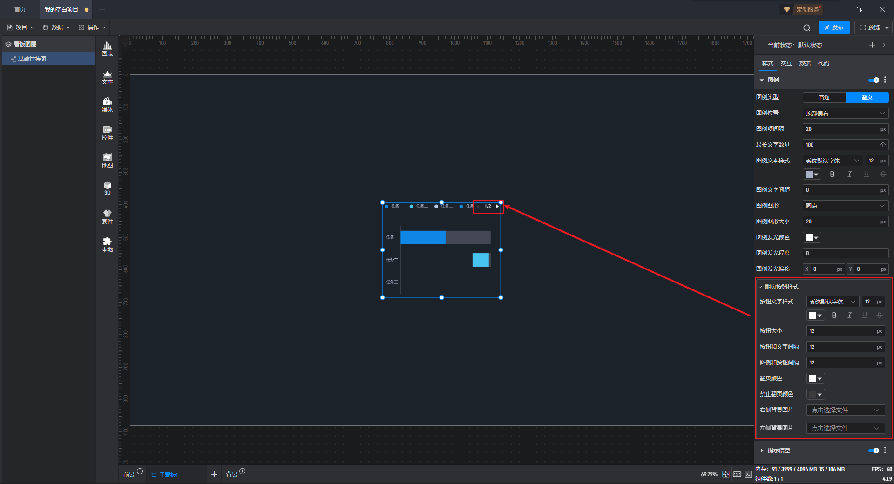Viewport: 894px width, 484px height.
Task: Open the 图例图形 shape dropdown
Action: tap(846, 206)
